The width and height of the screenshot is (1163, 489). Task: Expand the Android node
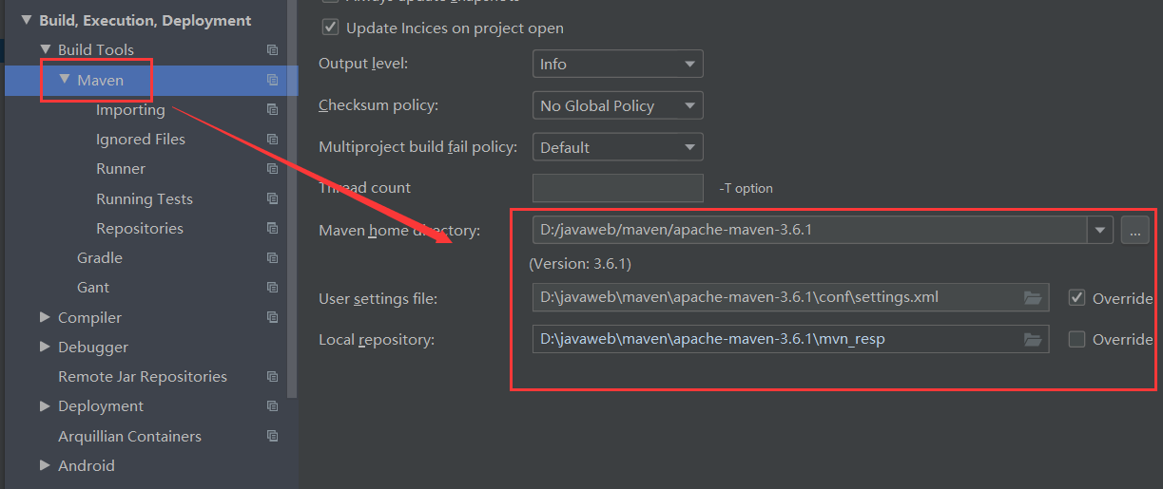[45, 465]
